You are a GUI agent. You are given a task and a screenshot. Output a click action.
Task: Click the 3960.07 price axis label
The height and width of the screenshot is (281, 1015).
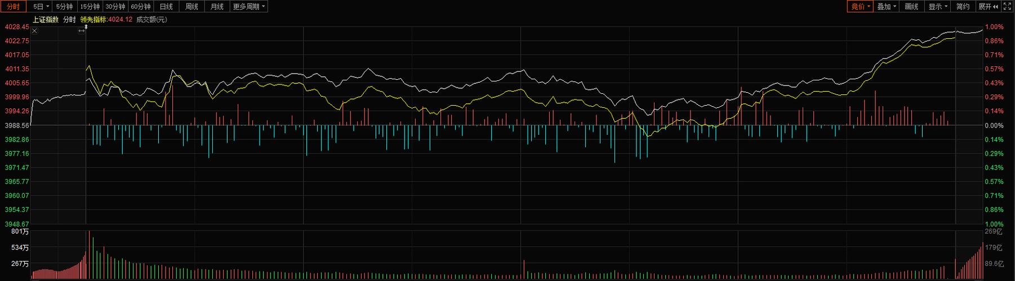17,196
